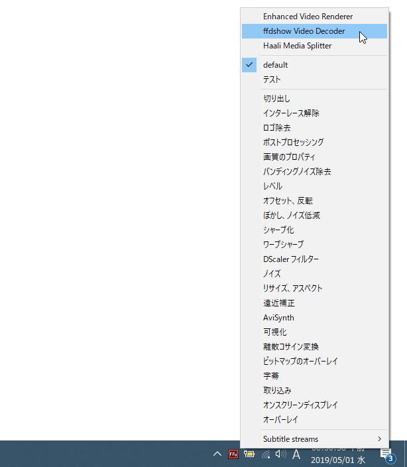Toggle the オーバーレイ filter
This screenshot has height=467, width=407.
click(x=314, y=420)
